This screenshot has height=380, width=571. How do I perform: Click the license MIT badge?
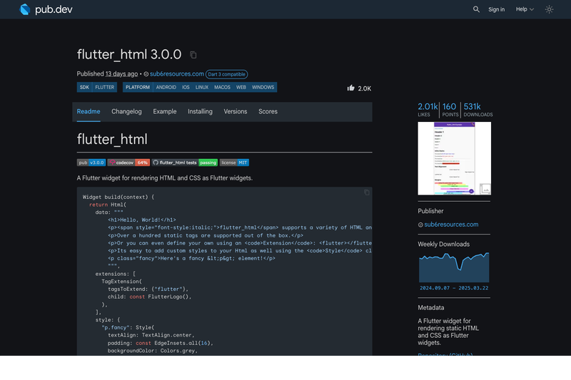(x=234, y=163)
